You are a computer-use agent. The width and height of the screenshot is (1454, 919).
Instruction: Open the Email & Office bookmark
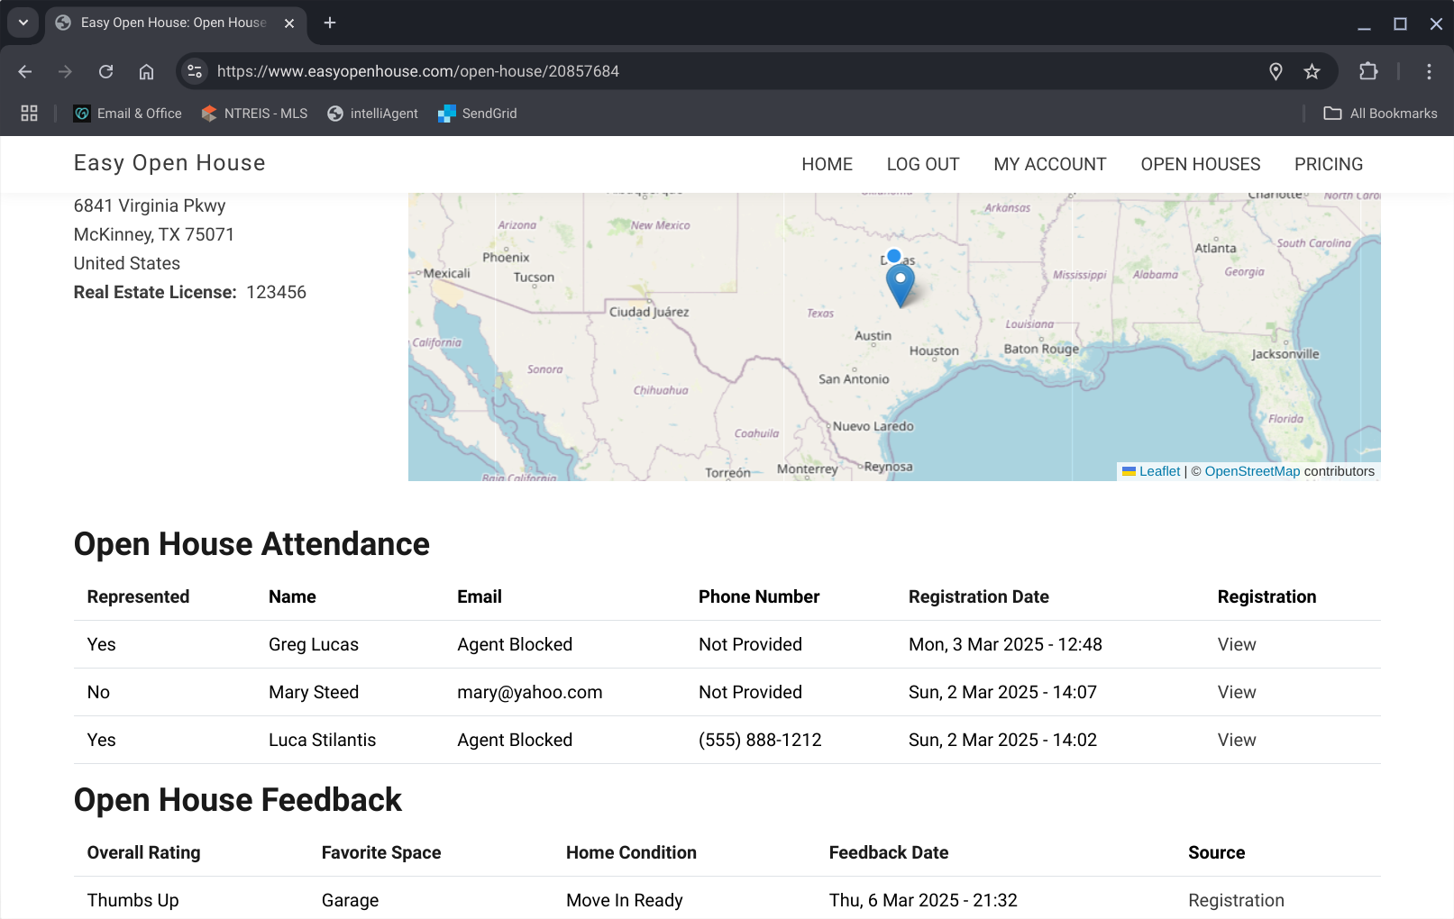(x=127, y=114)
